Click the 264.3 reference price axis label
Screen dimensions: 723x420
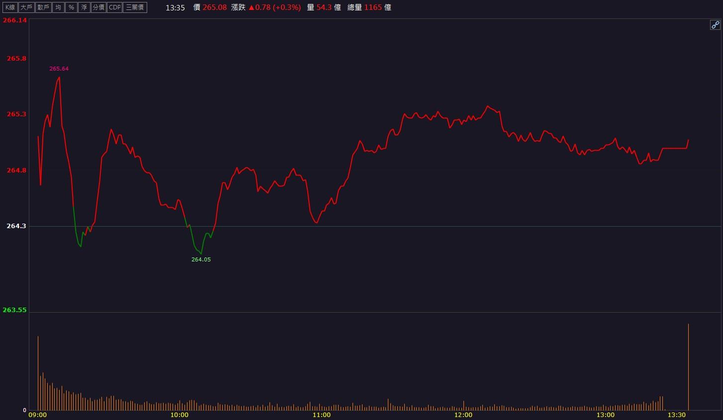pyautogui.click(x=16, y=226)
